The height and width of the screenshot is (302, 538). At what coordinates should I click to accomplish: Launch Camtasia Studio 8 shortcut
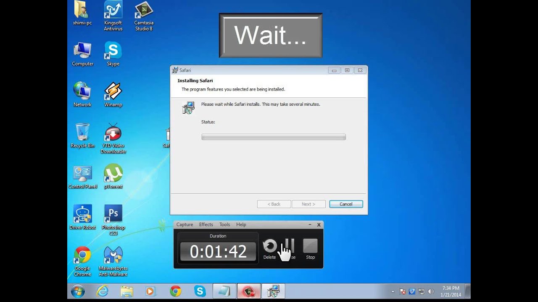click(144, 16)
